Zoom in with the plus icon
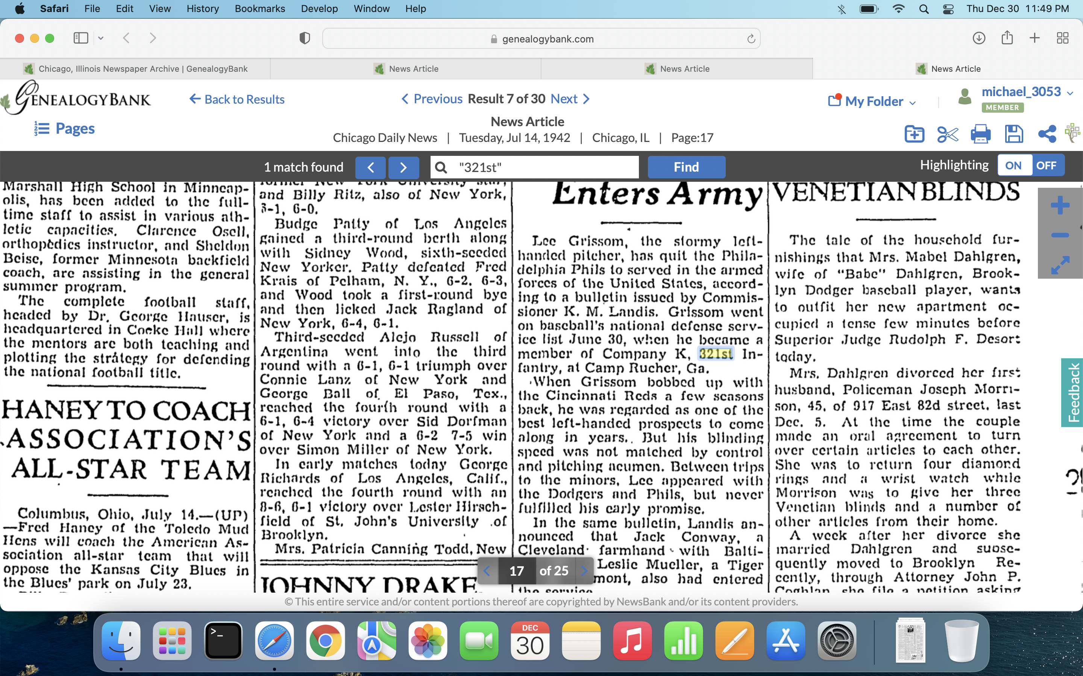 (x=1060, y=206)
